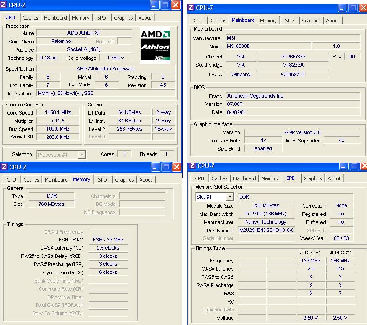Click the AMD Athlon XP logo image
The width and height of the screenshot is (367, 325).
155,45
